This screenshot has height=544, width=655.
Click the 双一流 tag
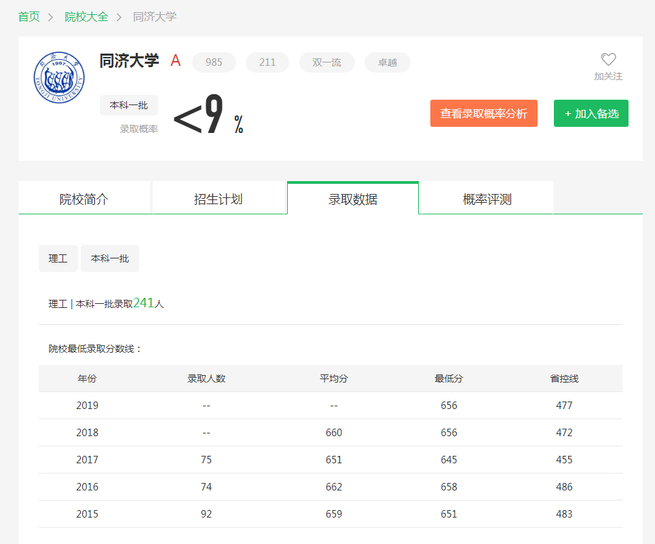[326, 62]
